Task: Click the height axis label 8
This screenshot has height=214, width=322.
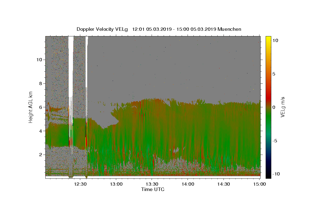Action: tap(40, 83)
